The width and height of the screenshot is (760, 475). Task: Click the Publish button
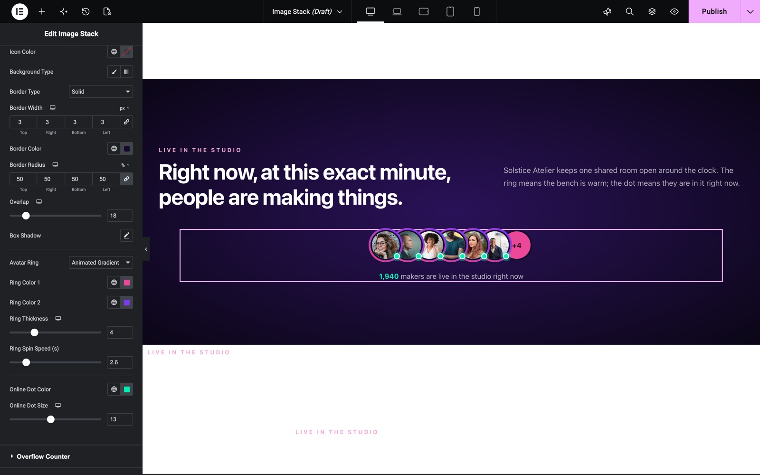(714, 11)
